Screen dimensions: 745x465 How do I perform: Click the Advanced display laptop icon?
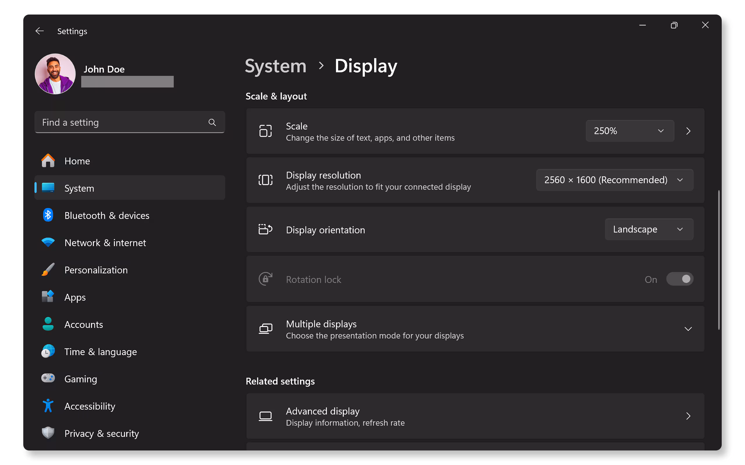point(265,416)
